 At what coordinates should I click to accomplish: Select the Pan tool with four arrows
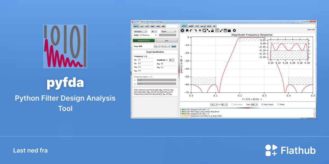click(200, 31)
